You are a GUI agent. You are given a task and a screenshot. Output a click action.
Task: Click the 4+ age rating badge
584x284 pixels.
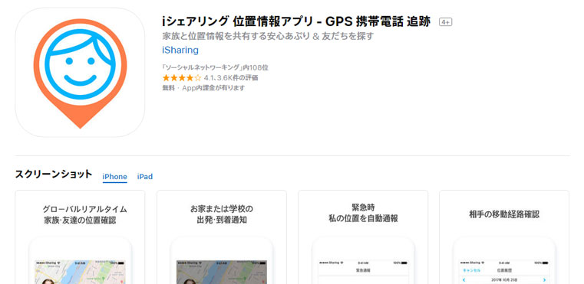445,22
